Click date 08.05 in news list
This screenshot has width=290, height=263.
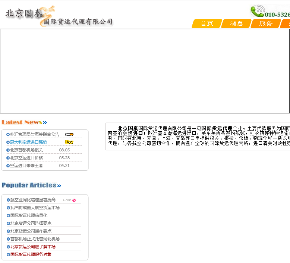point(64,150)
